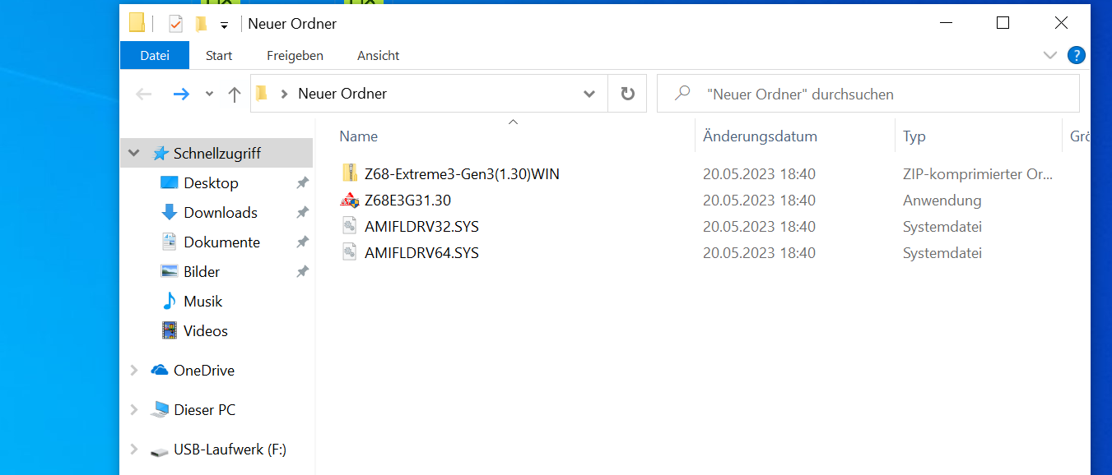Click the Forward navigation arrow
The width and height of the screenshot is (1112, 475).
point(181,94)
